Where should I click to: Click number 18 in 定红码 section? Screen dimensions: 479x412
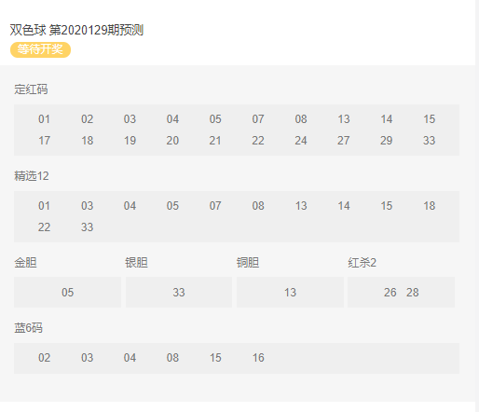coord(87,141)
